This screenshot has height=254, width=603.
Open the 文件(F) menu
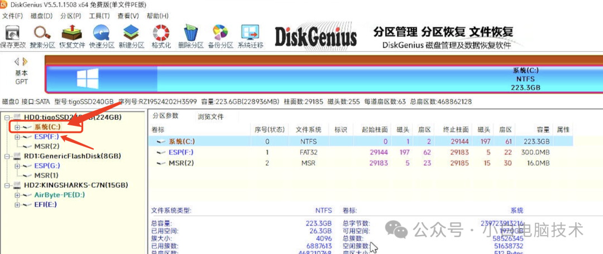pyautogui.click(x=12, y=16)
